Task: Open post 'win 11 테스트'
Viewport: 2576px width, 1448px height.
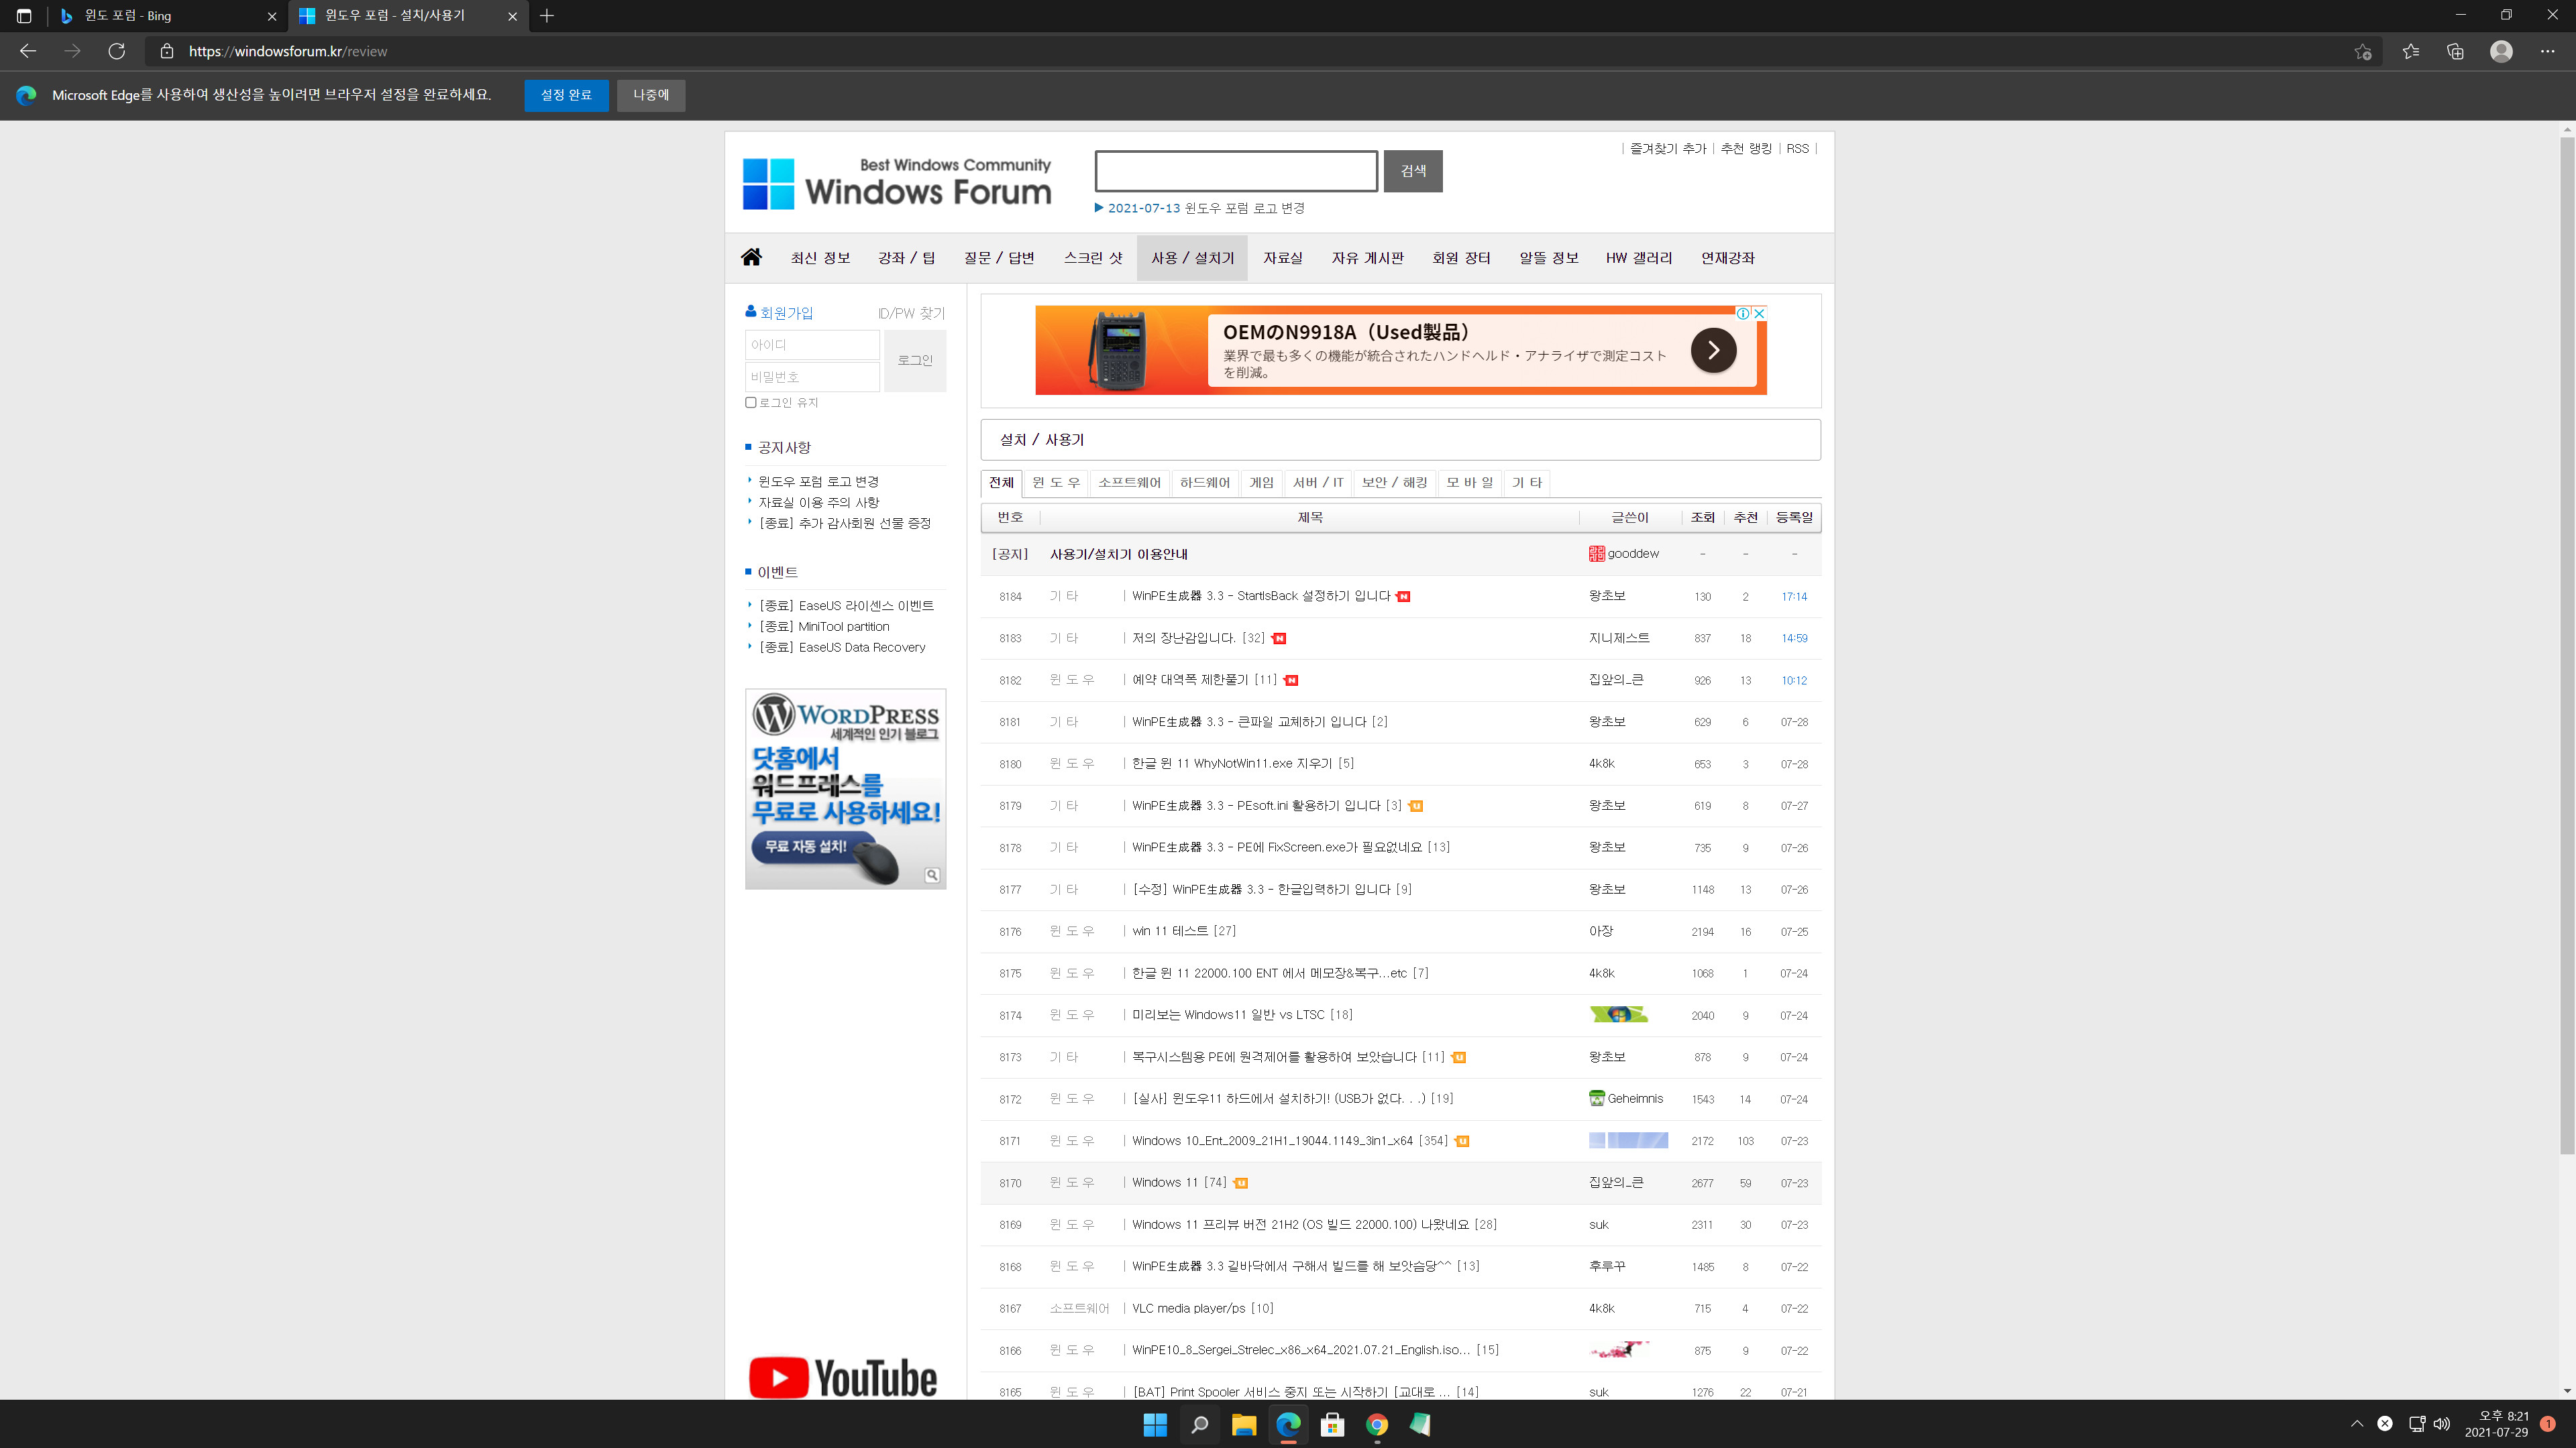Action: pos(1169,931)
